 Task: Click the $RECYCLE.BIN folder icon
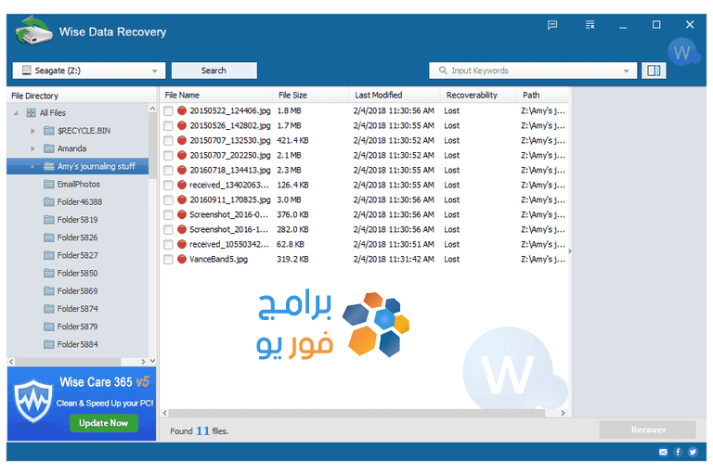tap(49, 131)
